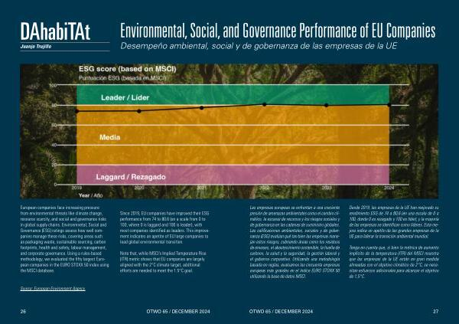Click the DAhabiTAt magazine section logo
459x324 pixels.
tap(55, 31)
